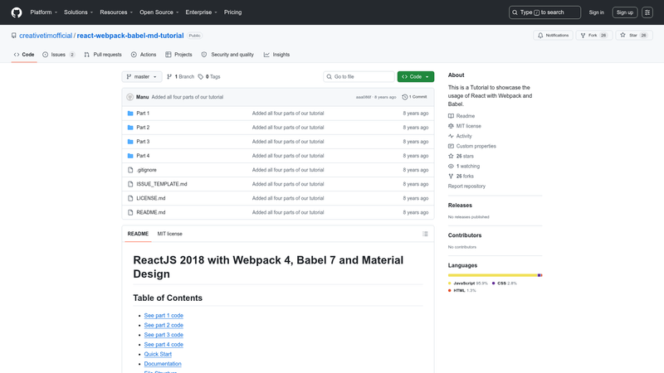Open react-webpack-babel-md-tutorial repository link
664x373 pixels.
[x=130, y=36]
